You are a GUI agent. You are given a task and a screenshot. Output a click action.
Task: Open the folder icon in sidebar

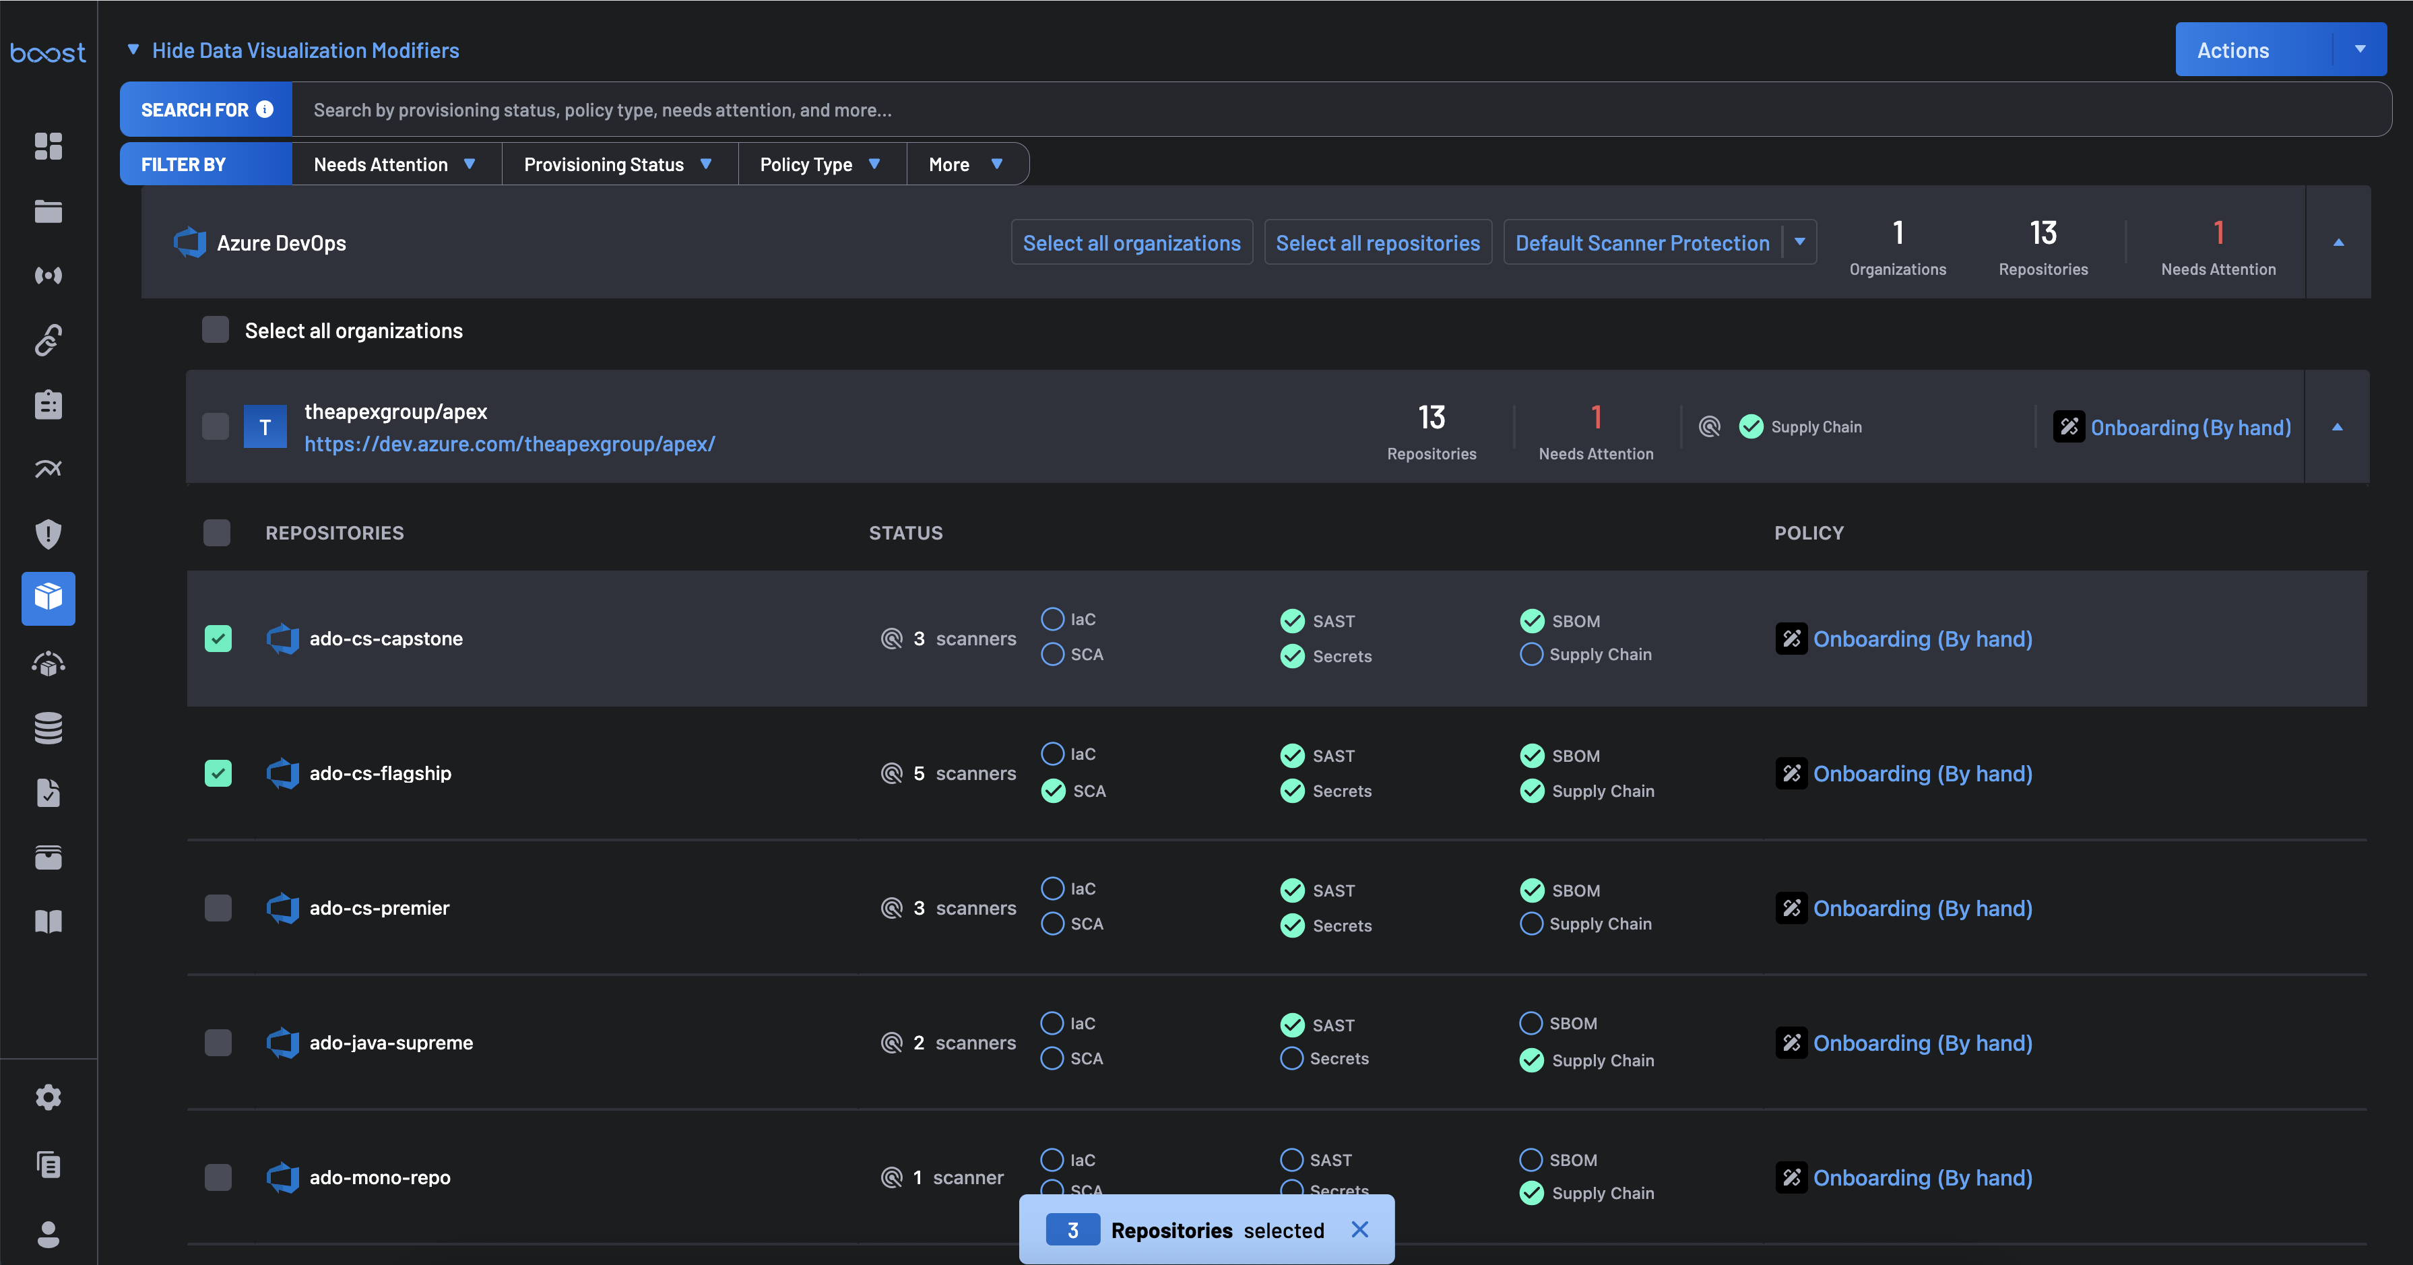point(48,212)
